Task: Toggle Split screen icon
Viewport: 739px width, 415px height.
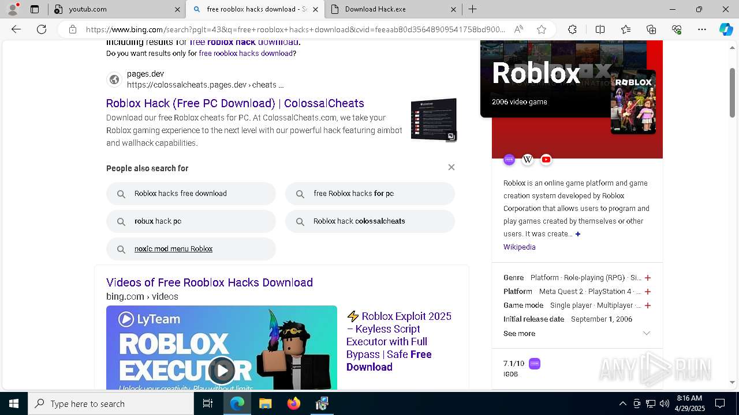Action: [600, 29]
